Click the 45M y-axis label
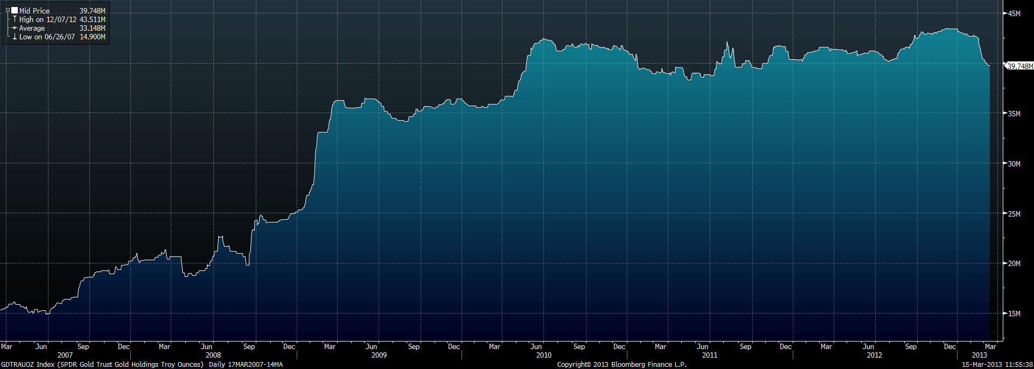Screen dimensions: 1034x369 click(1014, 13)
